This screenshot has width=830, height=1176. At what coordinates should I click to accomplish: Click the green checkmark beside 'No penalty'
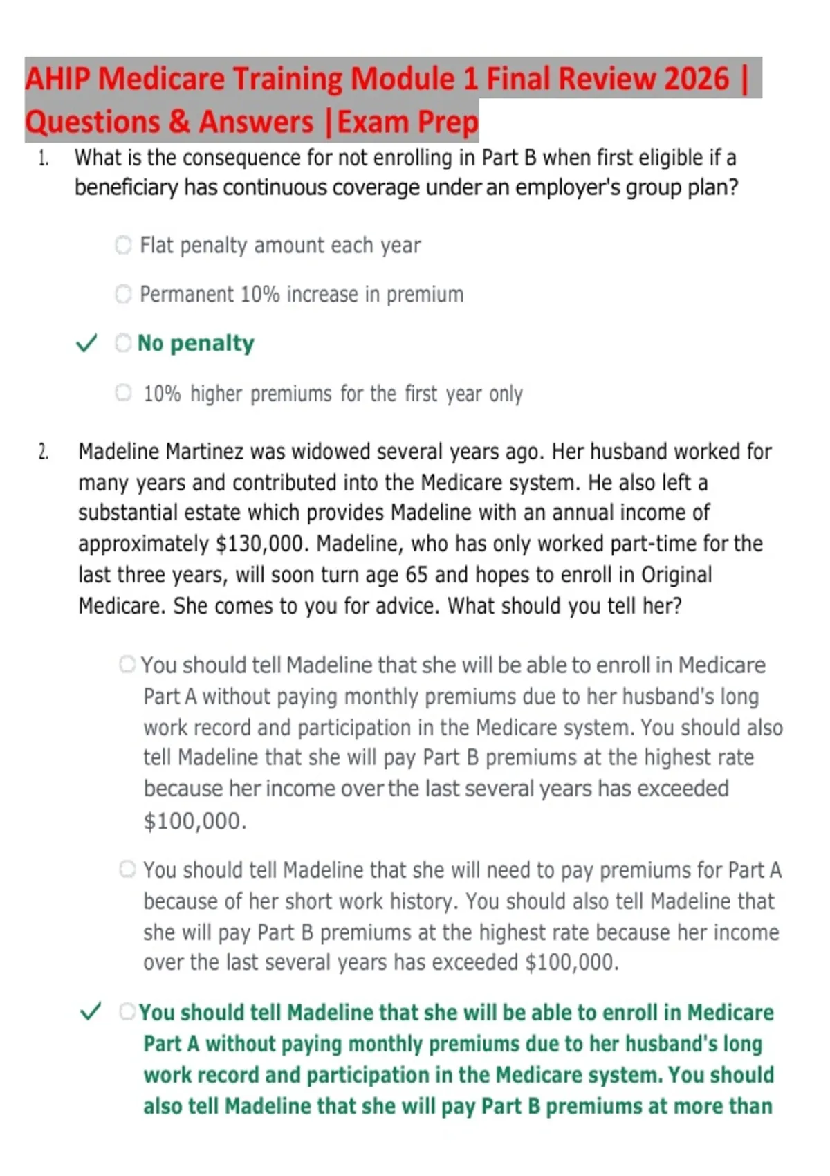(x=86, y=342)
